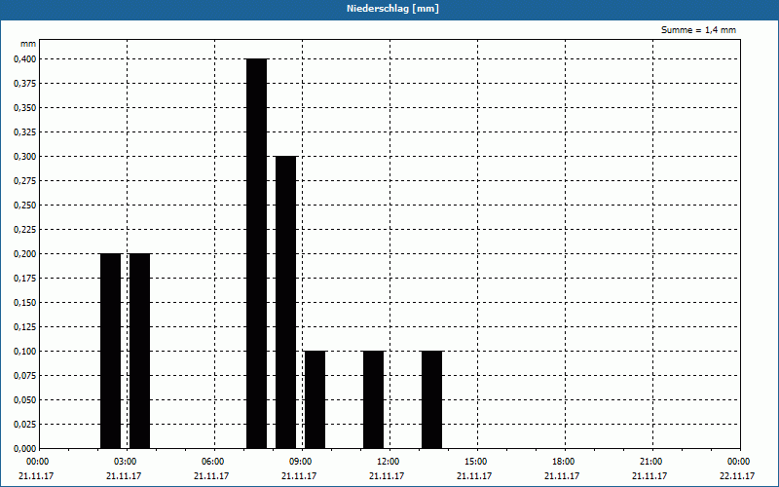Click the 03:00 time axis label

[x=126, y=462]
